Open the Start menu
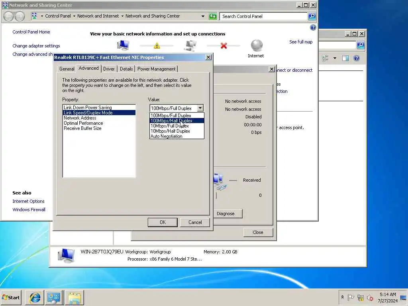 tap(11, 297)
